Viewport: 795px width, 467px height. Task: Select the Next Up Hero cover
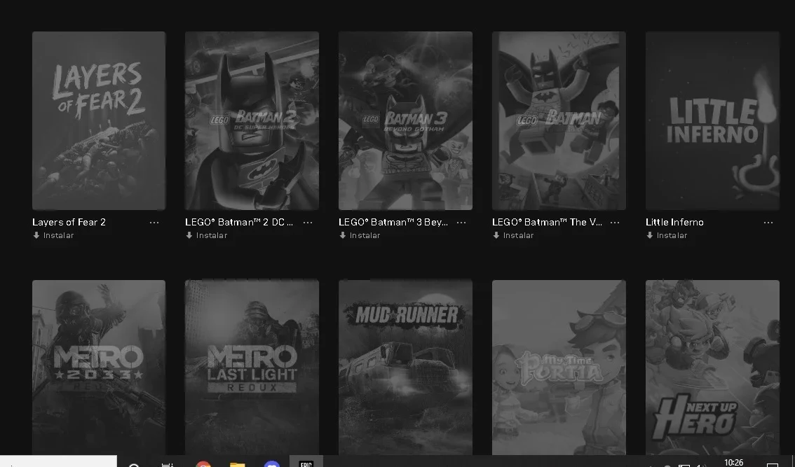[x=712, y=367]
